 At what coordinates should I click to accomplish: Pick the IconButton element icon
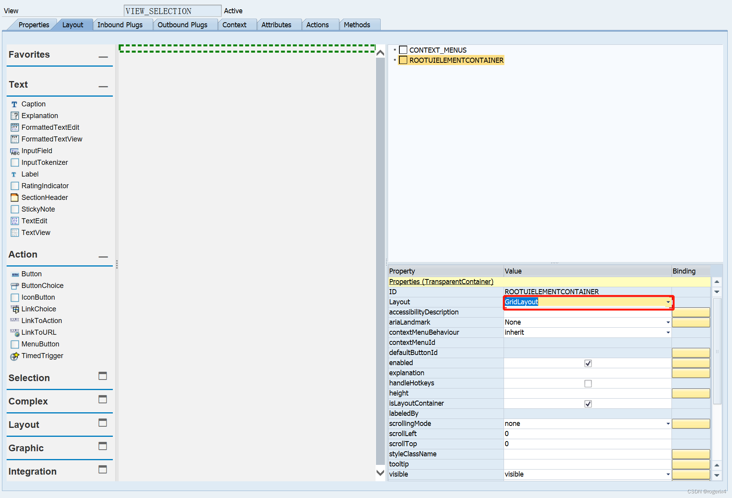click(14, 297)
